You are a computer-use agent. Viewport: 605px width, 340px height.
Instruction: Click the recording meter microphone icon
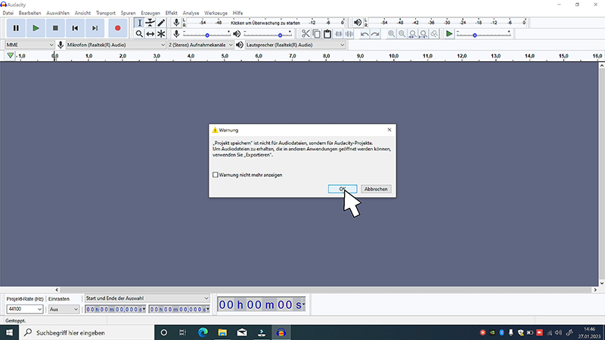(x=176, y=23)
